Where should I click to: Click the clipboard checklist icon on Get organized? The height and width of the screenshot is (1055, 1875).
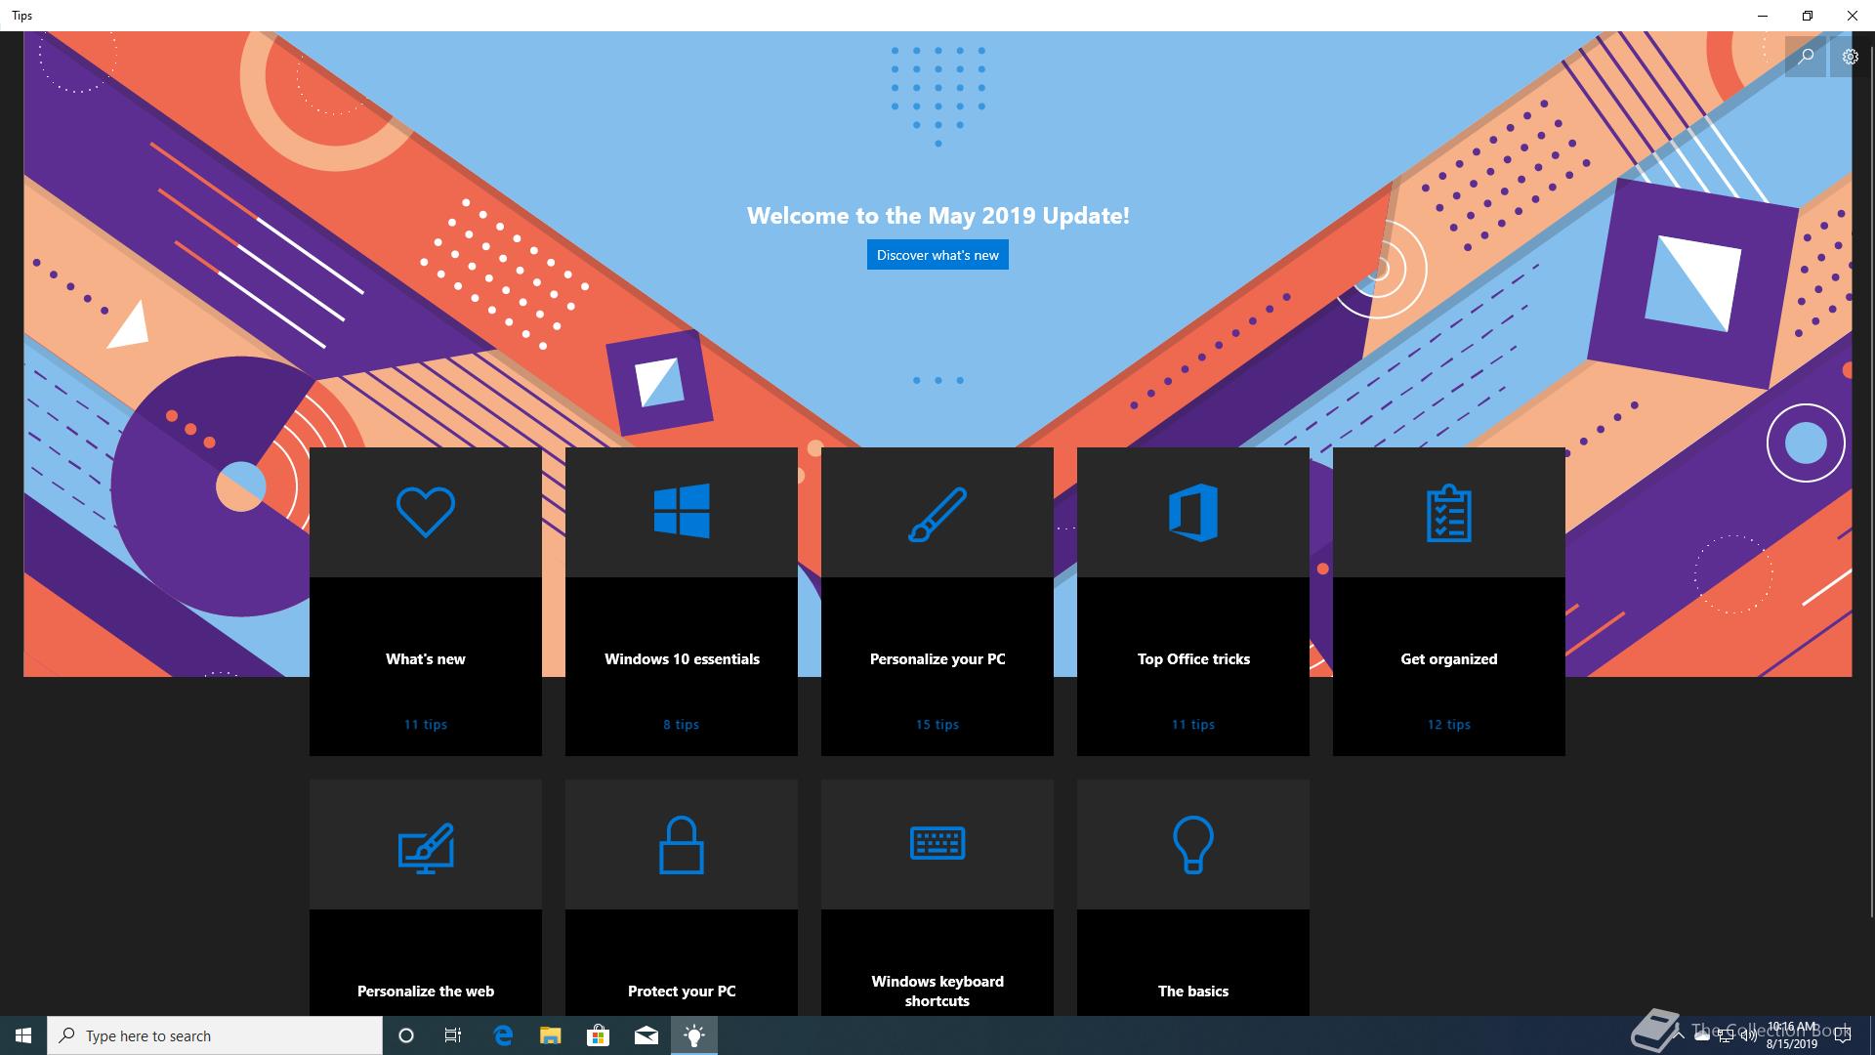tap(1449, 514)
